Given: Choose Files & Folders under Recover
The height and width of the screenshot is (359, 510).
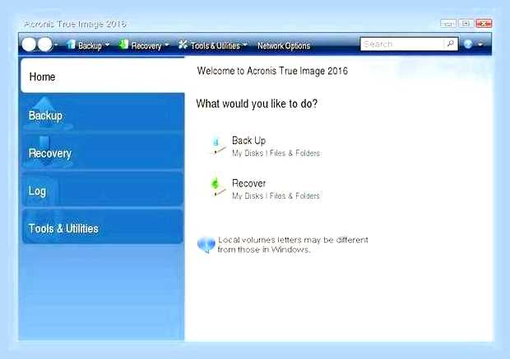Looking at the screenshot, I should [x=294, y=196].
